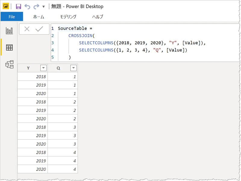
Task: Click the Q value 4 beside 2020
Action: (x=63, y=169)
